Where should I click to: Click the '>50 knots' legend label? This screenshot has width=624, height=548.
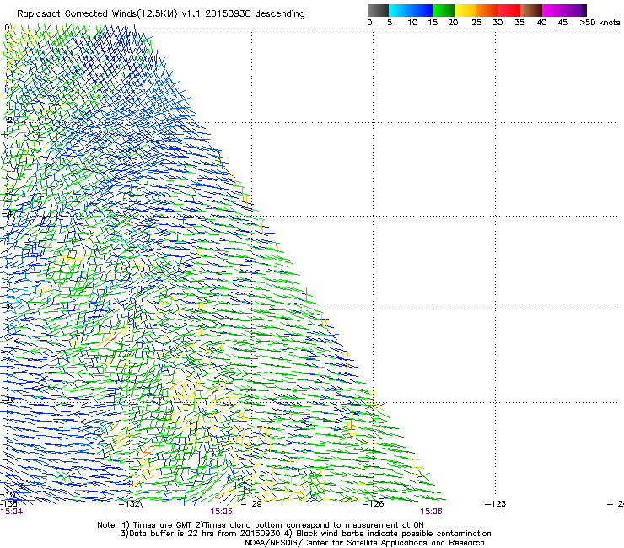click(600, 23)
